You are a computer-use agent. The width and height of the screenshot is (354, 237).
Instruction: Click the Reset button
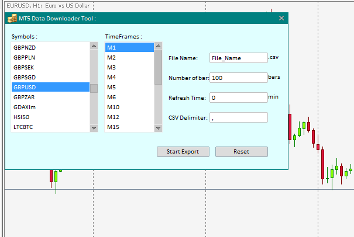point(242,152)
